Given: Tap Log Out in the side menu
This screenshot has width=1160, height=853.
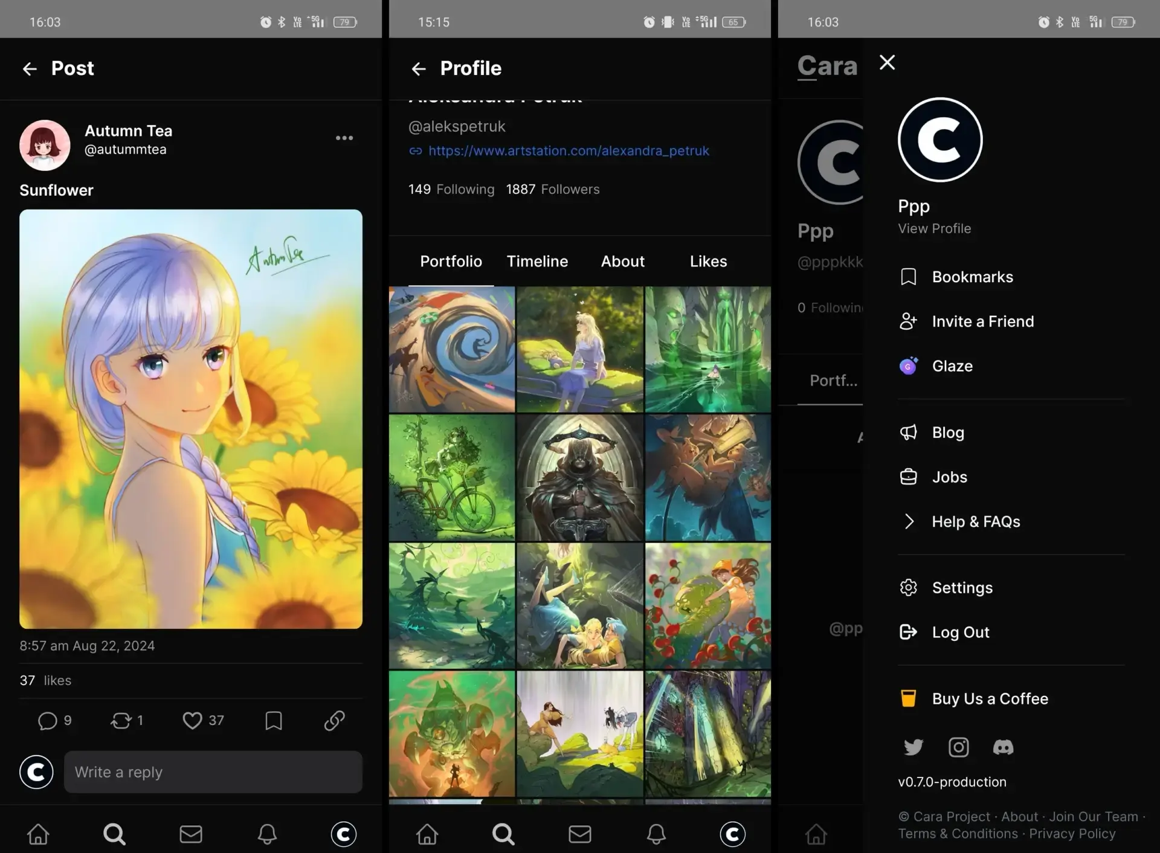Looking at the screenshot, I should point(960,633).
